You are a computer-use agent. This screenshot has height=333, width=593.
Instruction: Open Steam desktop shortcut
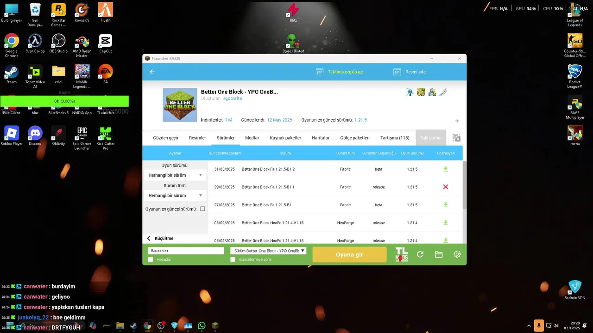(12, 74)
